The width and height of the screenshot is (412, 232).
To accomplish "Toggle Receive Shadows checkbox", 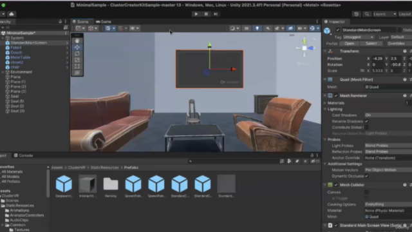I will 366,121.
